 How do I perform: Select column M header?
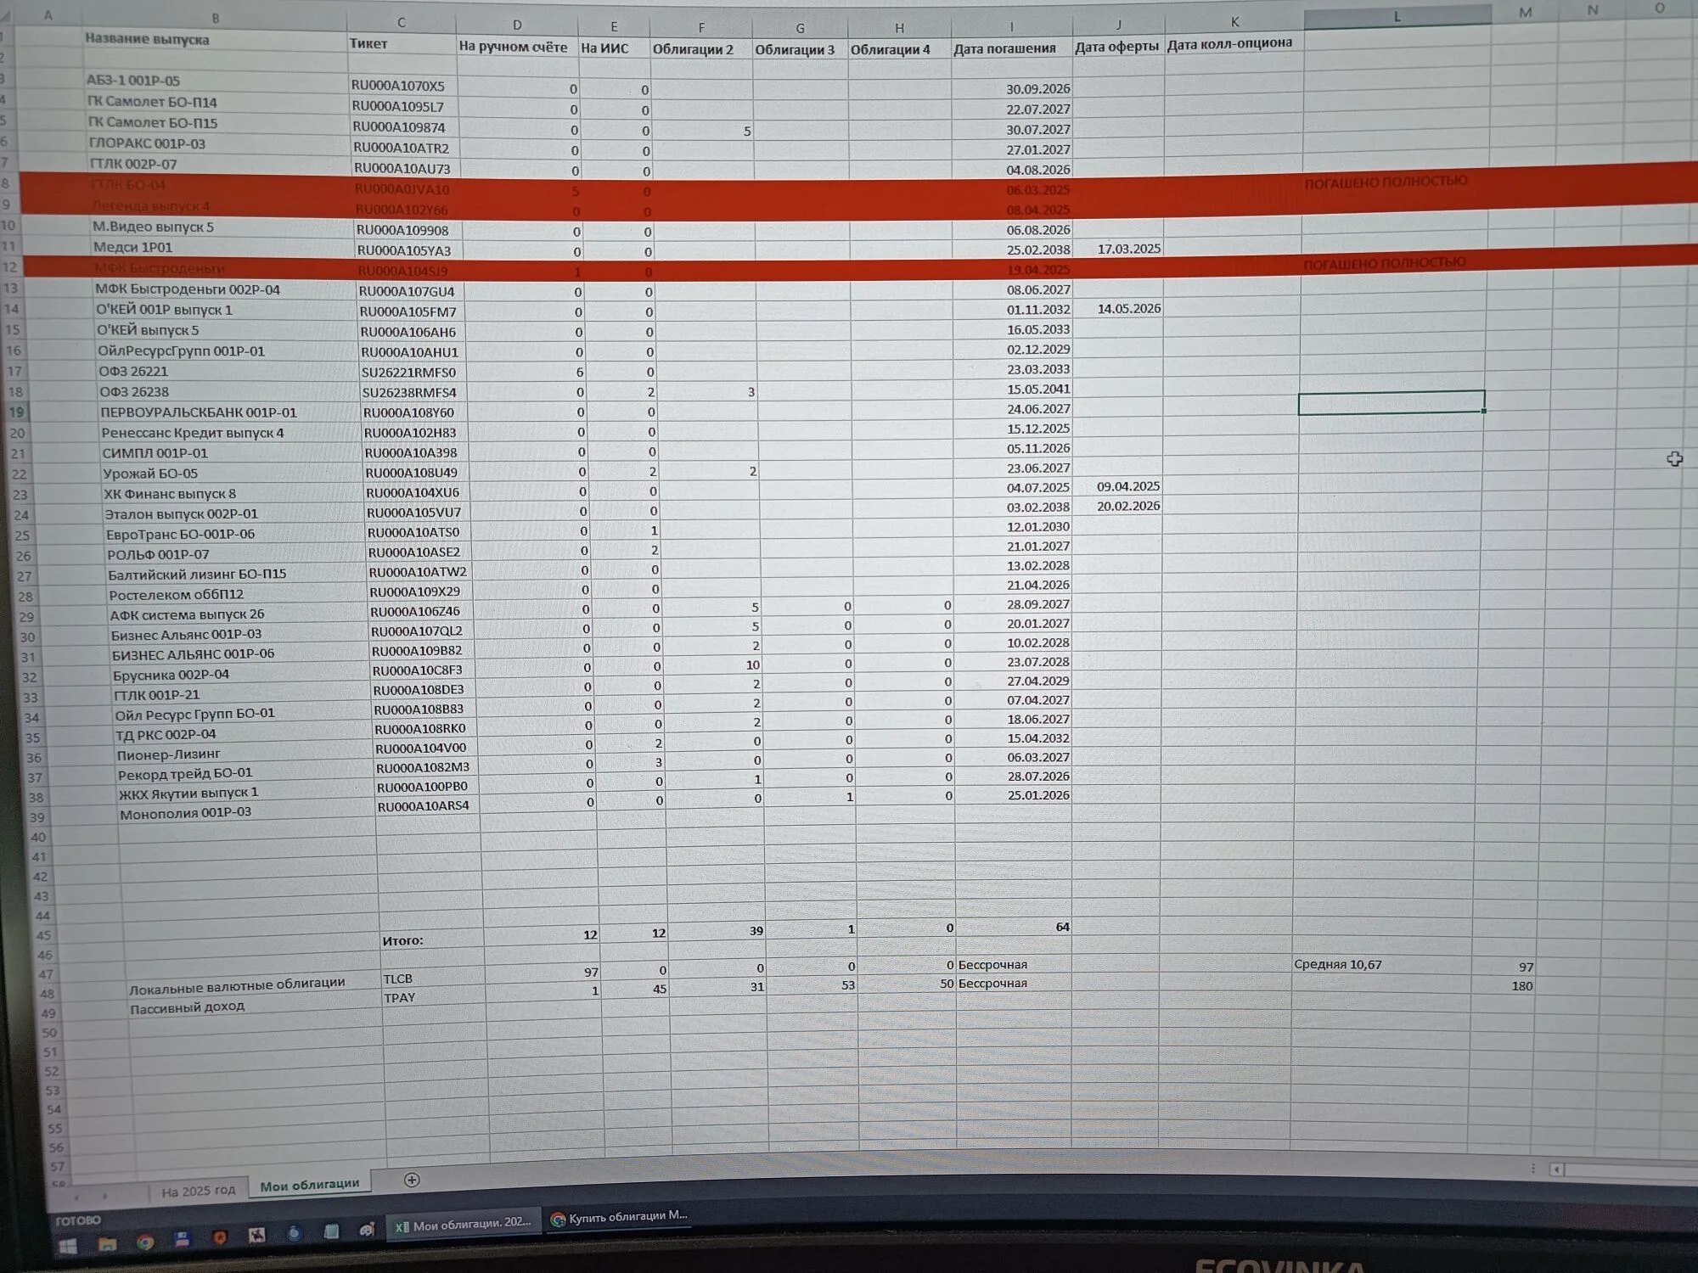coord(1525,12)
